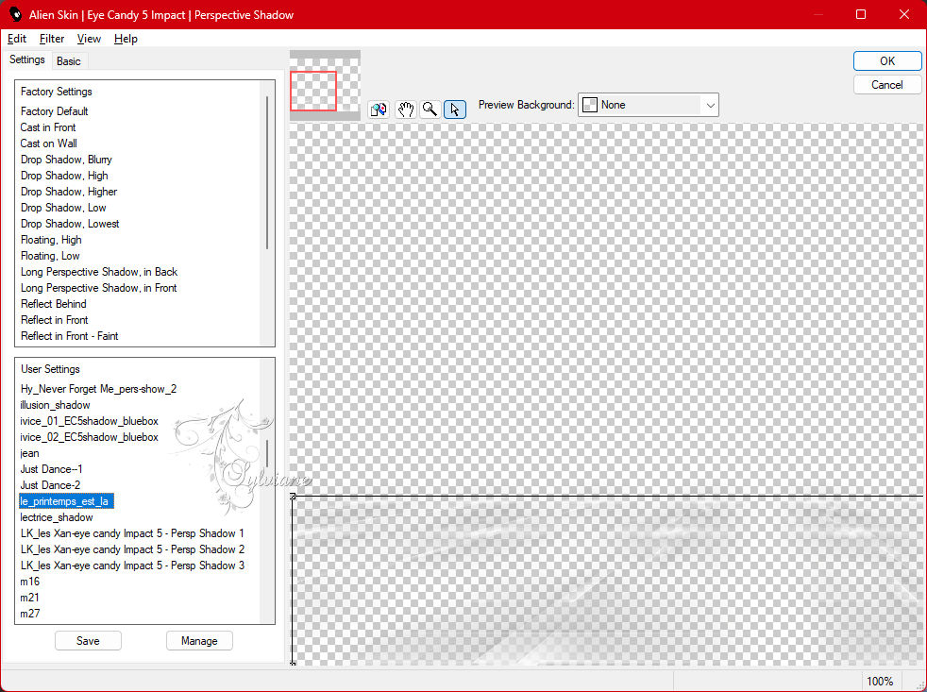Select Just Dance--1 user setting

click(x=51, y=469)
